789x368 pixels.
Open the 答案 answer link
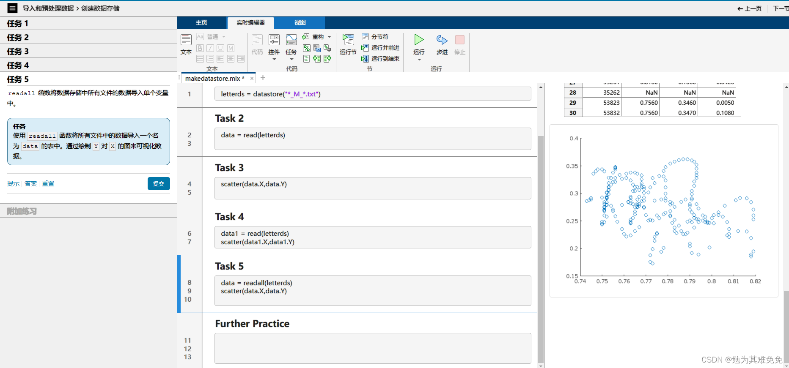point(30,183)
